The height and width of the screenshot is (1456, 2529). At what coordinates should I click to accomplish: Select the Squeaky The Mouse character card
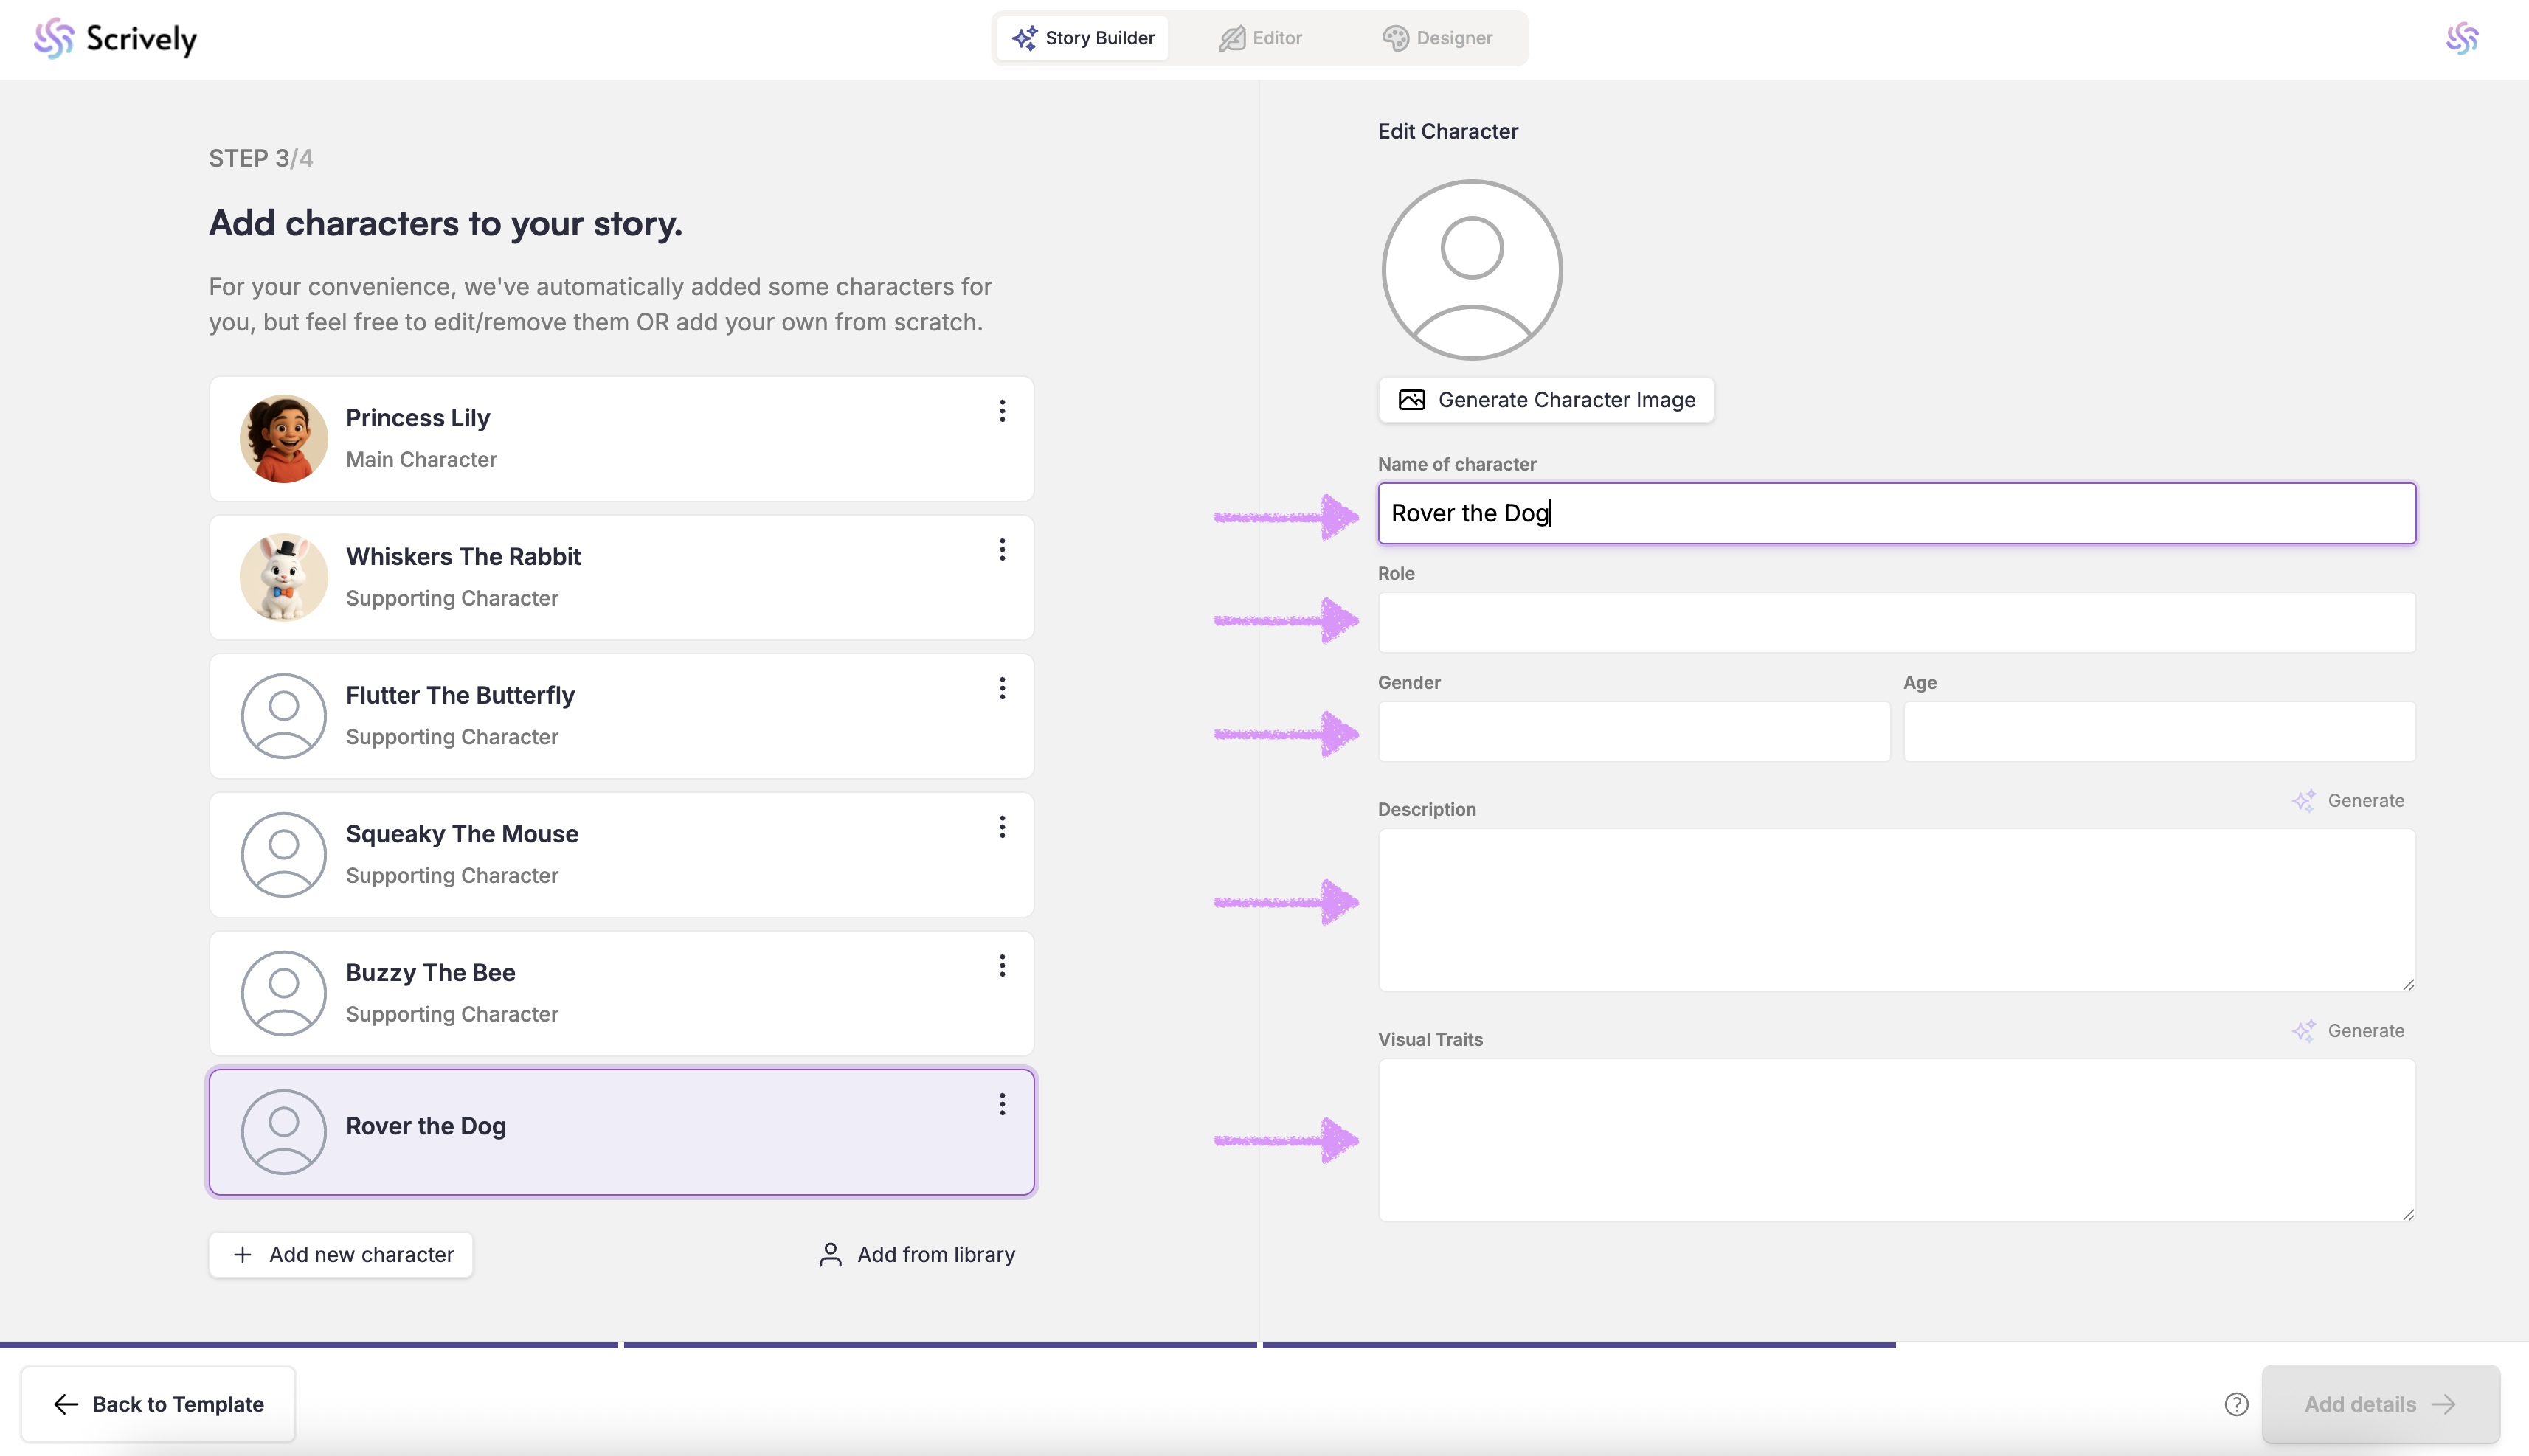tap(620, 854)
